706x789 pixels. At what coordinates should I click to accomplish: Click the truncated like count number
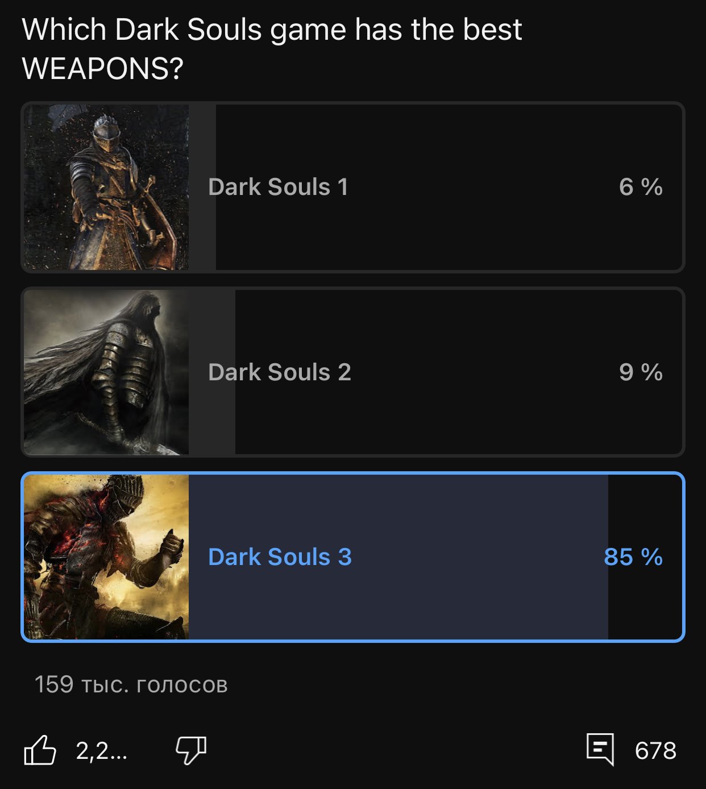coord(101,751)
